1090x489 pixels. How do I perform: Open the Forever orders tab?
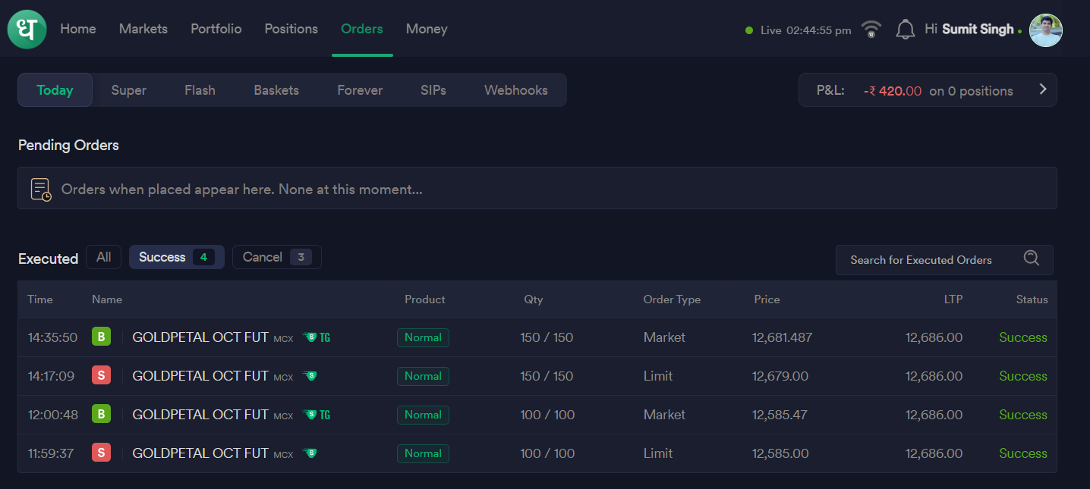pos(360,90)
